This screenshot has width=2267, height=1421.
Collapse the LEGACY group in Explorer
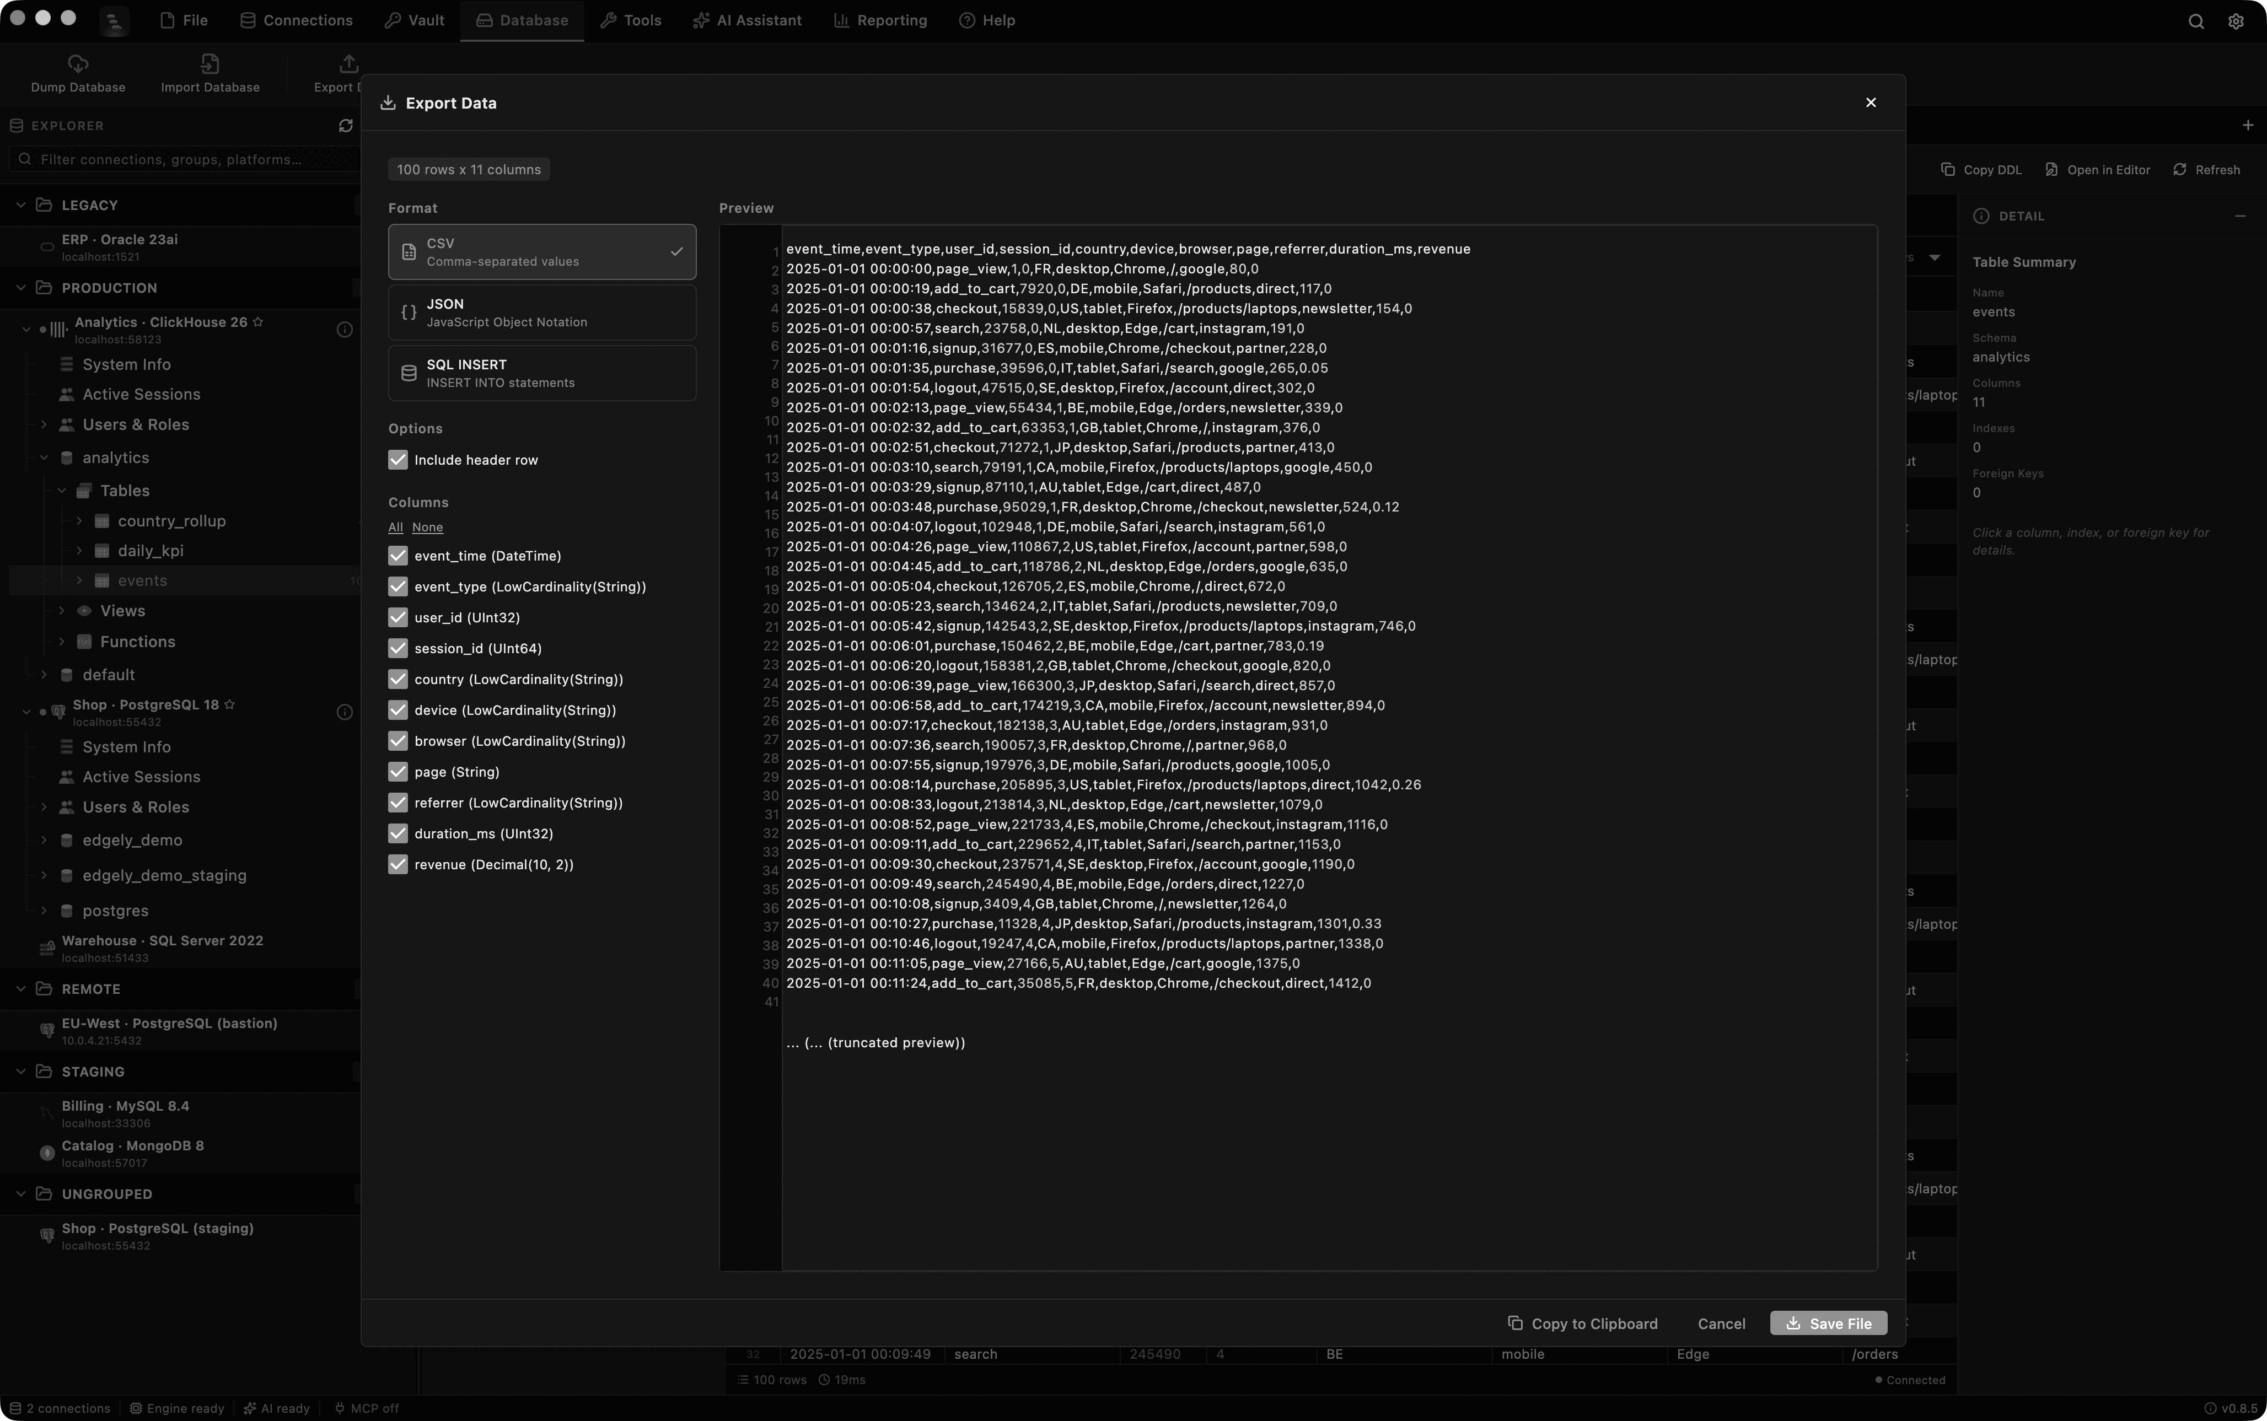[21, 205]
